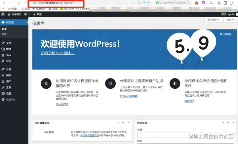Screen dimensions: 238x144
Task: Click the browser forward arrow
Action: [11, 3]
